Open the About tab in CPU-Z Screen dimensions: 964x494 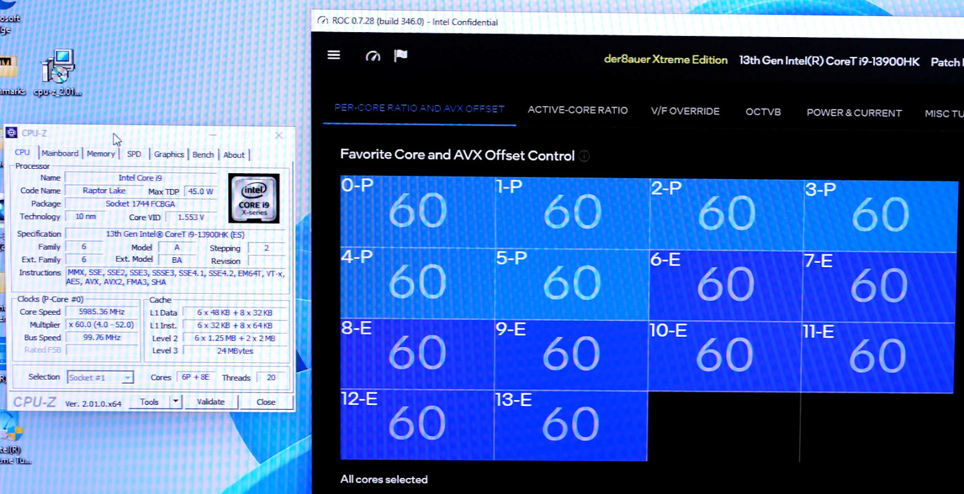(x=234, y=155)
